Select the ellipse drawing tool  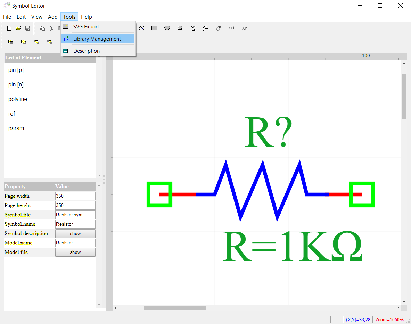pyautogui.click(x=167, y=28)
